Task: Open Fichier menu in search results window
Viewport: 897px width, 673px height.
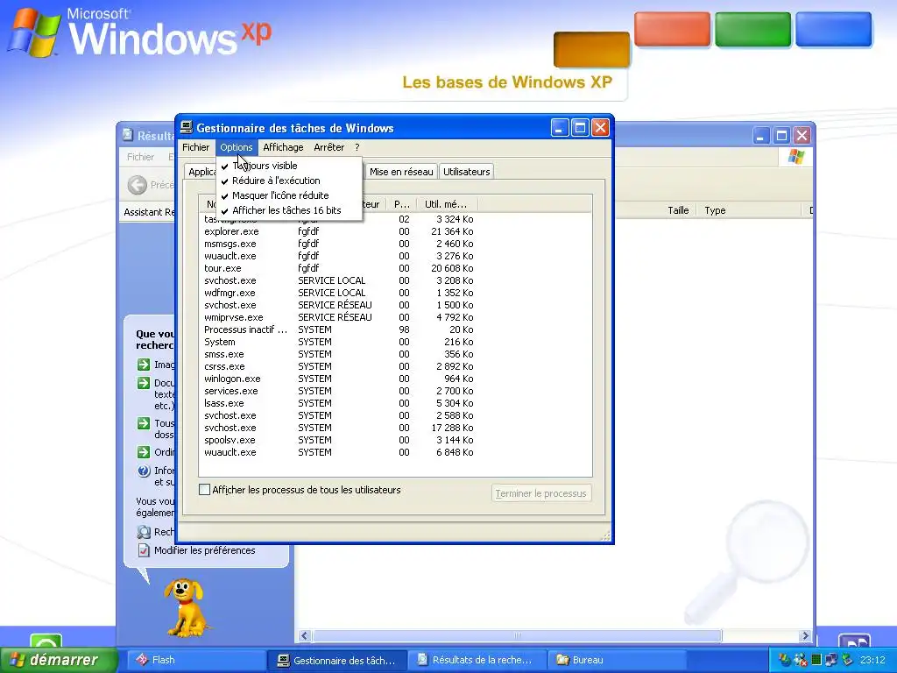Action: click(140, 157)
